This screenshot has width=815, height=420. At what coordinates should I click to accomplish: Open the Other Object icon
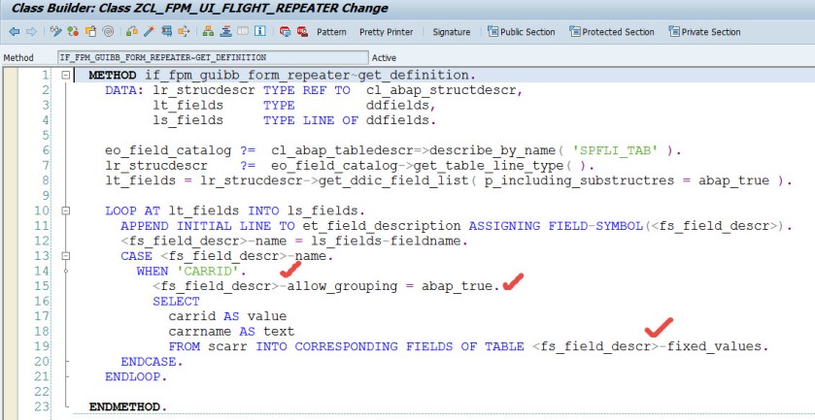tap(90, 32)
